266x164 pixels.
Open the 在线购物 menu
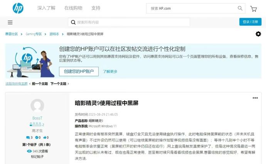(73, 8)
